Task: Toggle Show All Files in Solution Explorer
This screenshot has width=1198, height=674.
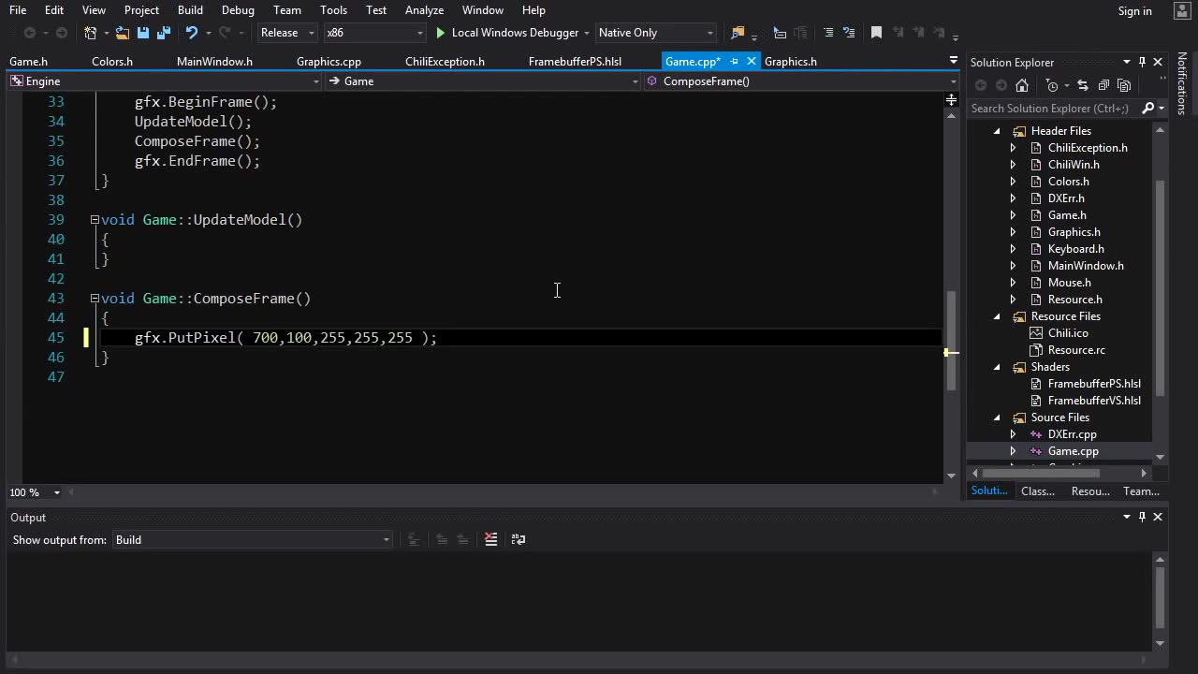Action: click(1124, 85)
